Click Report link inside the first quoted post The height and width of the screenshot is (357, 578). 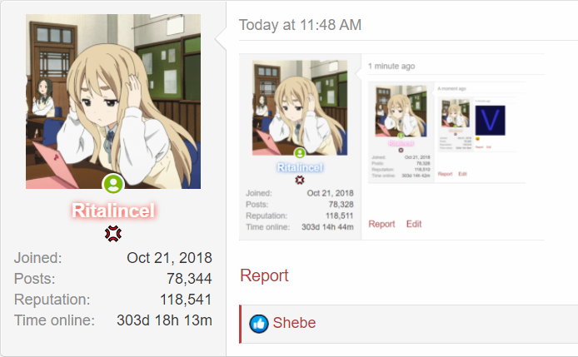(381, 224)
